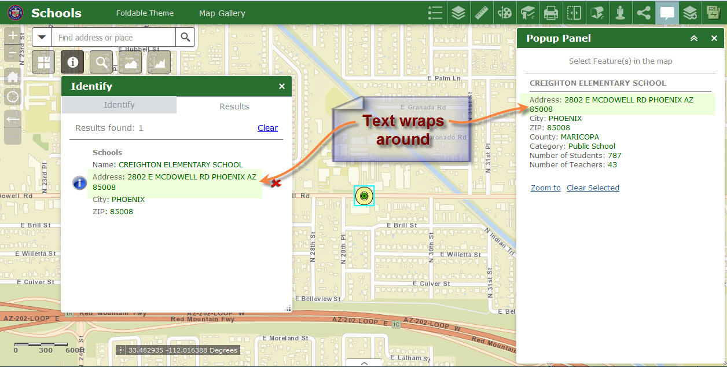This screenshot has height=367, width=727.
Task: Click the Schools app title
Action: [56, 13]
